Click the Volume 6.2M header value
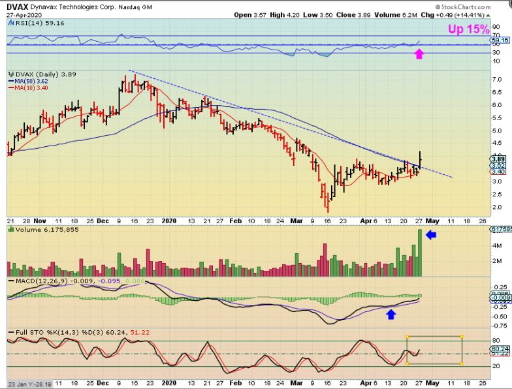Viewport: 512px width, 389px height. [396, 15]
